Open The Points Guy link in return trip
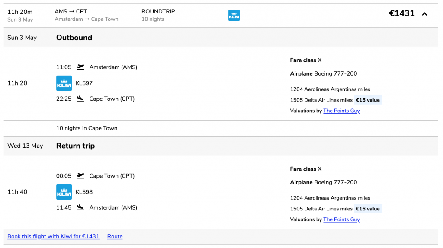 point(341,219)
